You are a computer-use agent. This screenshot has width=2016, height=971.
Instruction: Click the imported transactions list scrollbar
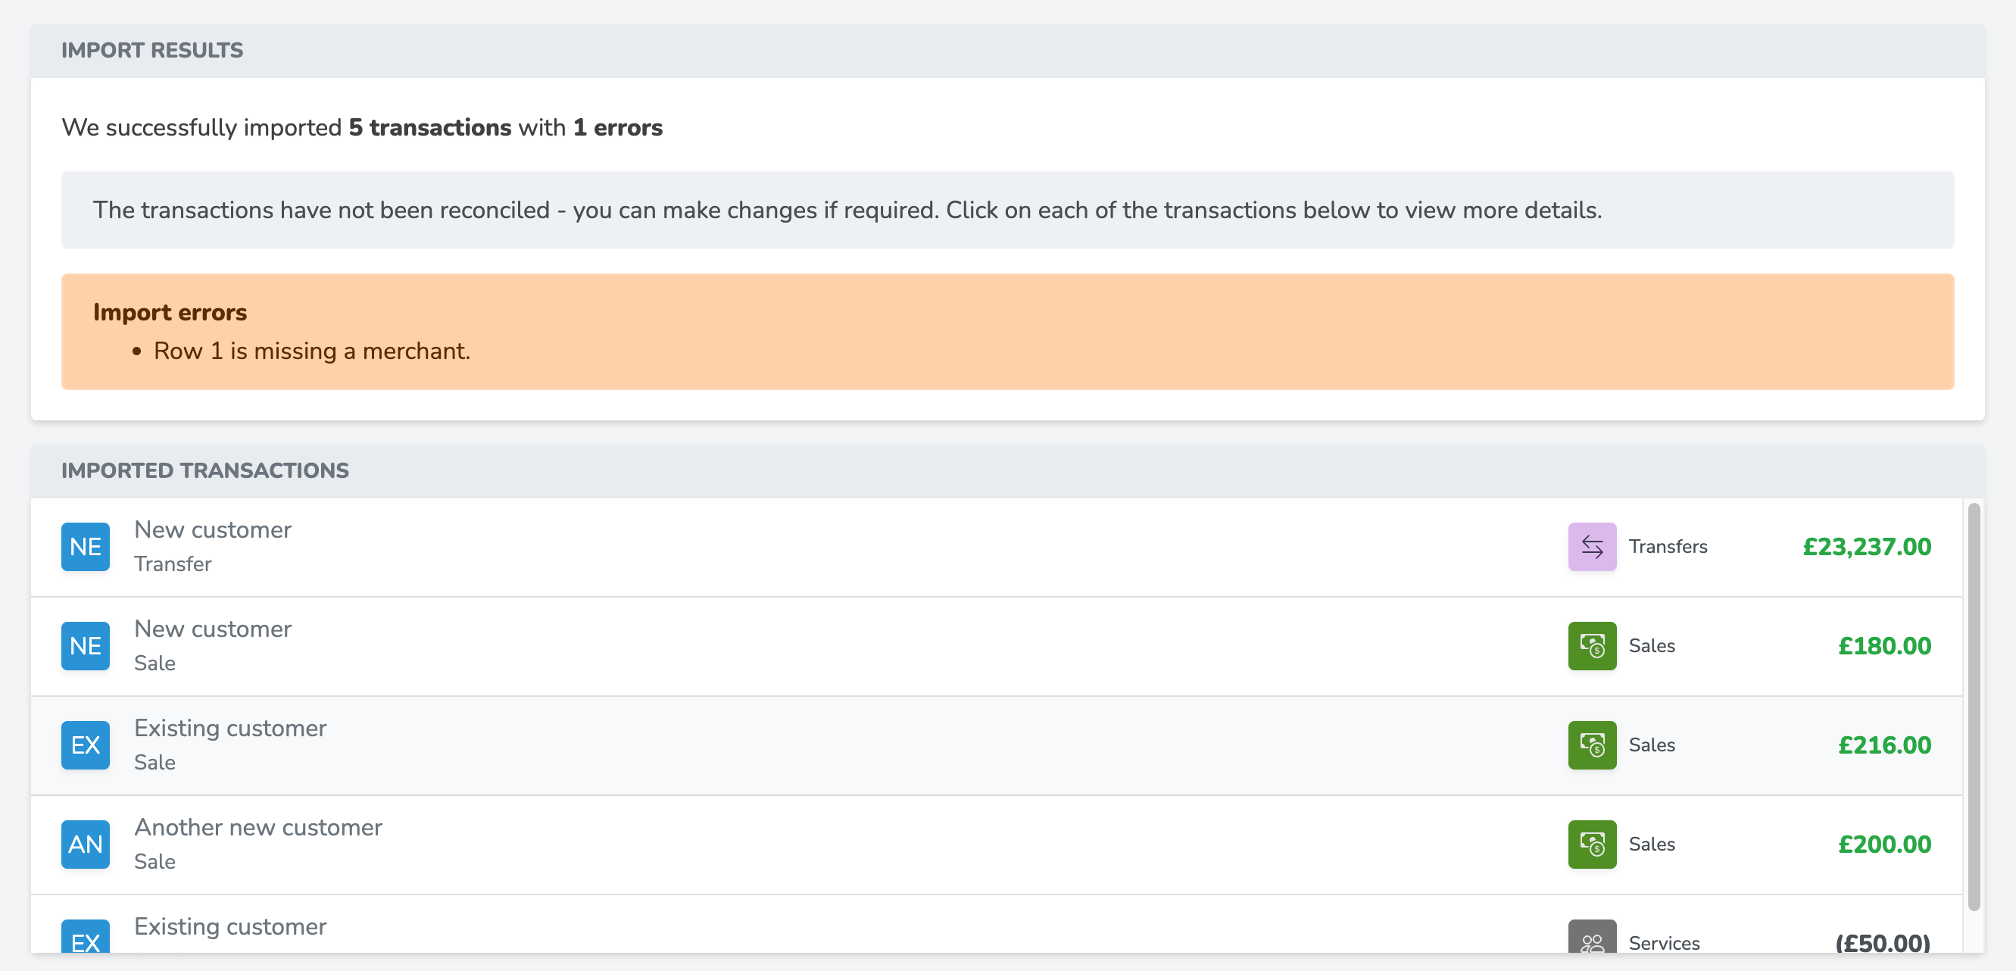[1974, 707]
